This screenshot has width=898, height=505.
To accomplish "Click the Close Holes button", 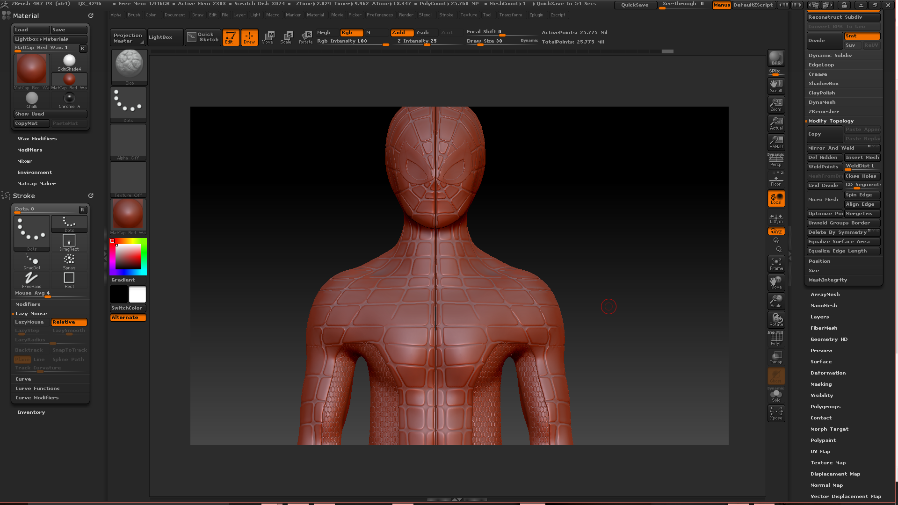I will point(862,176).
